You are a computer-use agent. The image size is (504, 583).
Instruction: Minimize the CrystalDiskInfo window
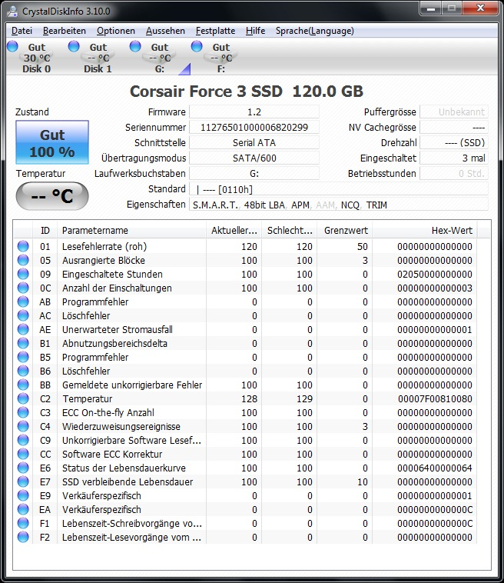click(431, 8)
